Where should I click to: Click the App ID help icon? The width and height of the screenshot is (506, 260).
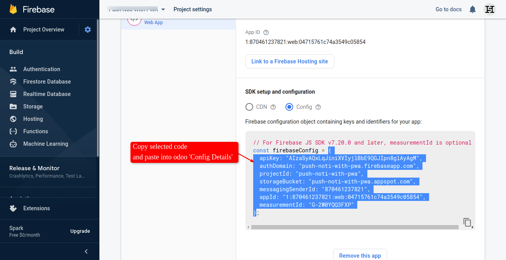coord(266,33)
